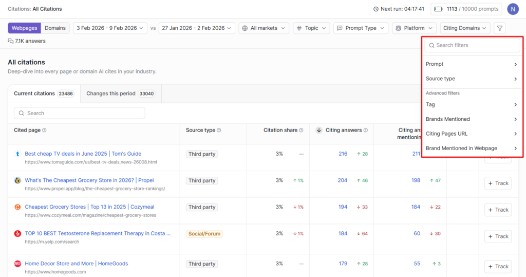
Task: Click the Tom's Guide favicon
Action: pyautogui.click(x=17, y=154)
